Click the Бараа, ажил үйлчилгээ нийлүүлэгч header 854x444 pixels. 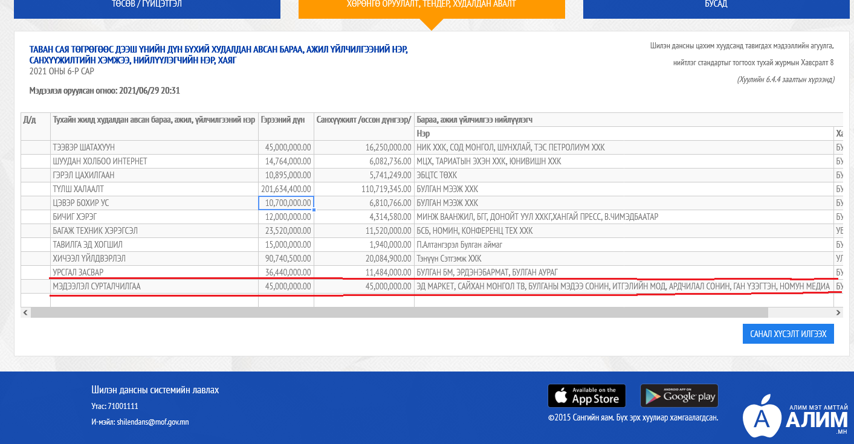point(629,120)
